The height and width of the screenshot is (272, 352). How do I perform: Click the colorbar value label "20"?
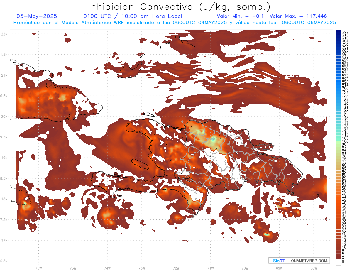click(344, 232)
